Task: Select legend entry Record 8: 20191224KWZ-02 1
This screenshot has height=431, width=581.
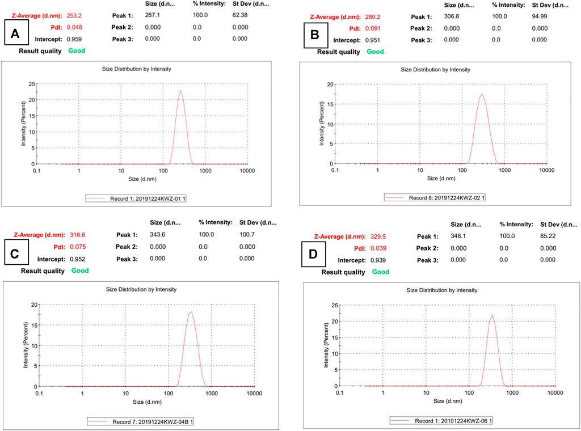Action: coord(435,198)
